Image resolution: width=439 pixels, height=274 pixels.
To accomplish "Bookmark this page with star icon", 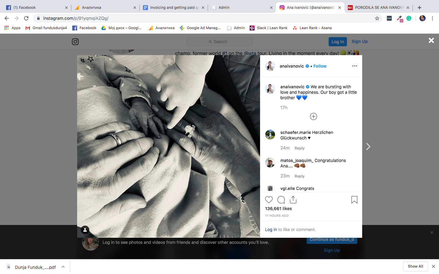I will point(377,18).
